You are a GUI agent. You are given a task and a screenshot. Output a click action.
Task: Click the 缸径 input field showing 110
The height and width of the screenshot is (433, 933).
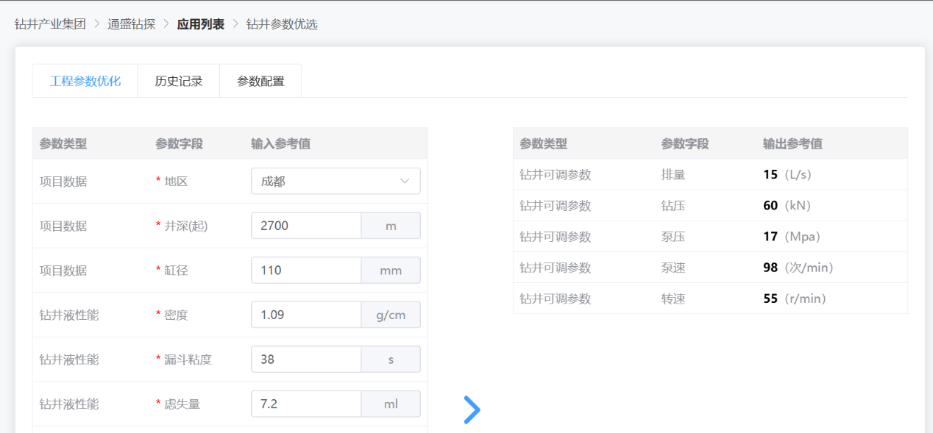306,271
